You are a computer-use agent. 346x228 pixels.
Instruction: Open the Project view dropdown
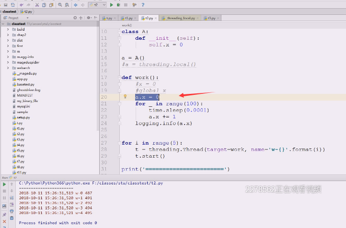28,18
